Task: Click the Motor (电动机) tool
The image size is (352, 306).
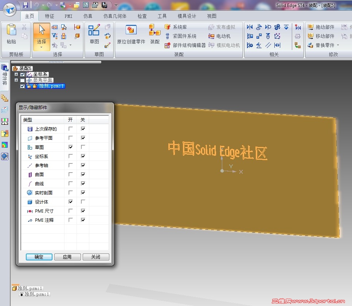Action: 219,36
